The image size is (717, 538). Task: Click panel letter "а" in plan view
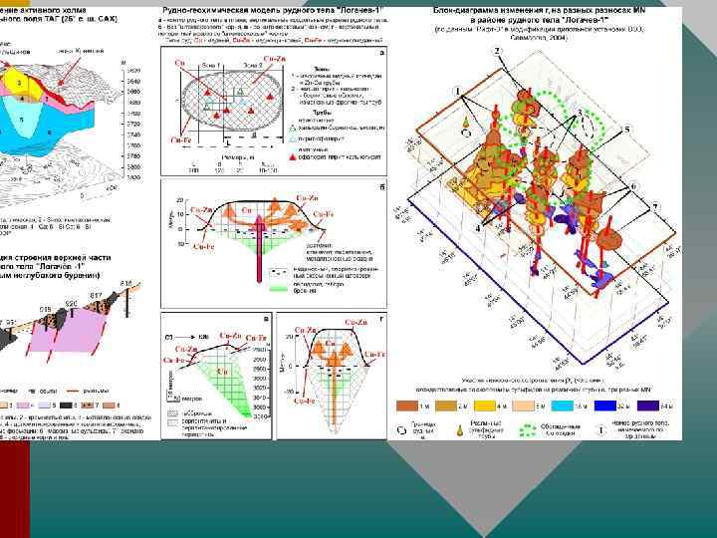tap(381, 53)
